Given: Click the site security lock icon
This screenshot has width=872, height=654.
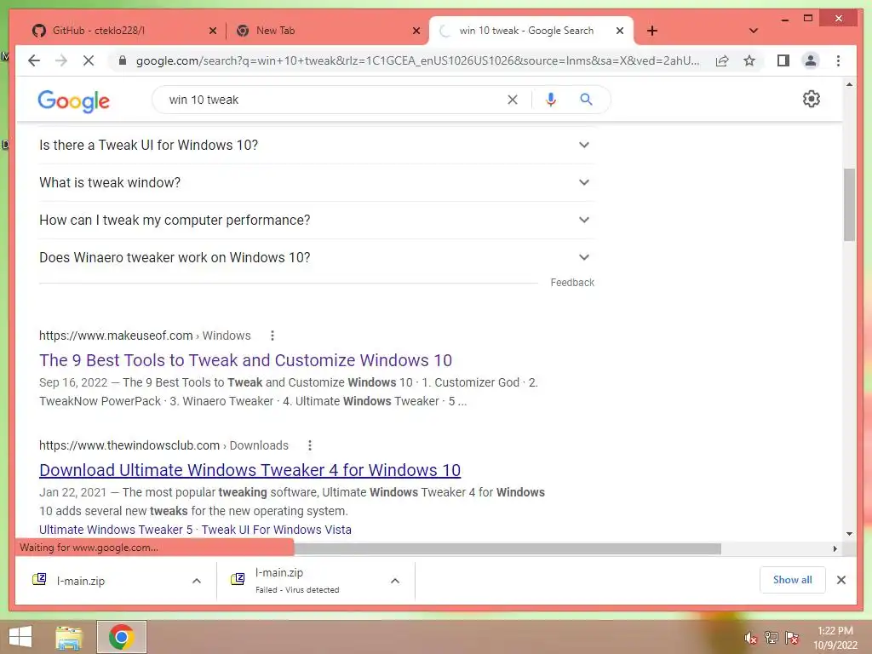Looking at the screenshot, I should (123, 60).
